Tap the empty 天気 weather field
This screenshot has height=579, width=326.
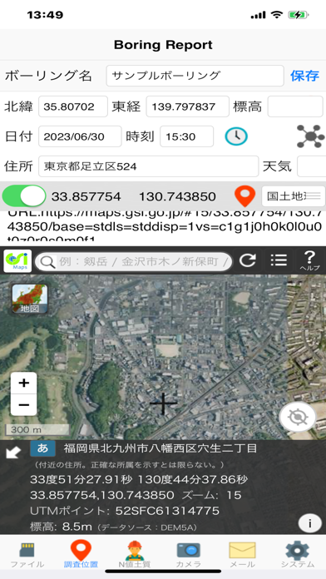pos(312,166)
